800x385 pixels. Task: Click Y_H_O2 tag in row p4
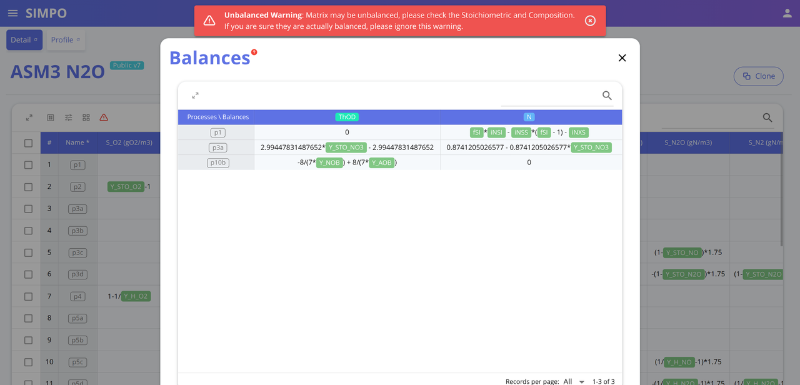pos(136,296)
